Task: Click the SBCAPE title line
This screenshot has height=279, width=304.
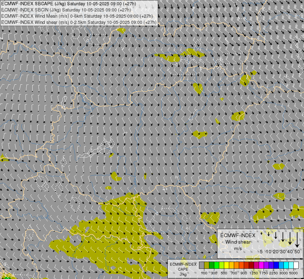Action: (x=69, y=4)
